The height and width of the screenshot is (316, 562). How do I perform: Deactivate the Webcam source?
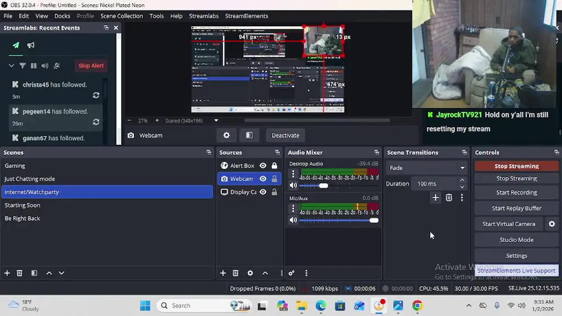[x=285, y=135]
